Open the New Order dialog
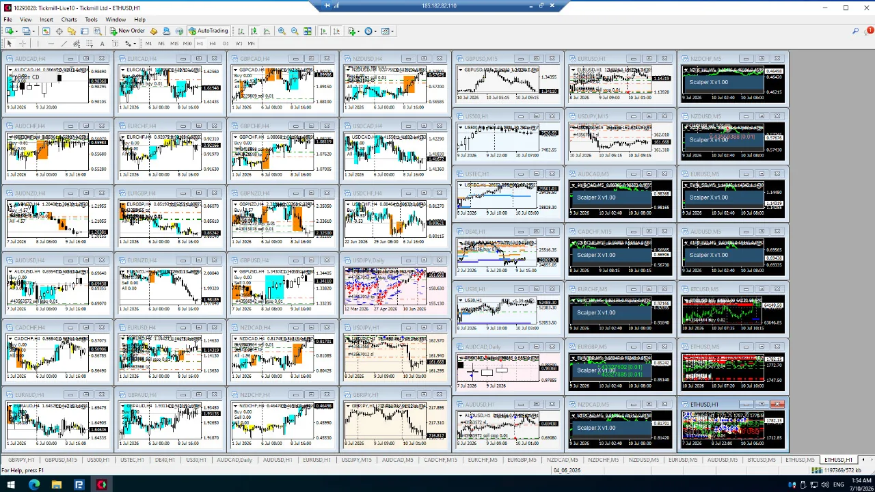 pos(128,31)
